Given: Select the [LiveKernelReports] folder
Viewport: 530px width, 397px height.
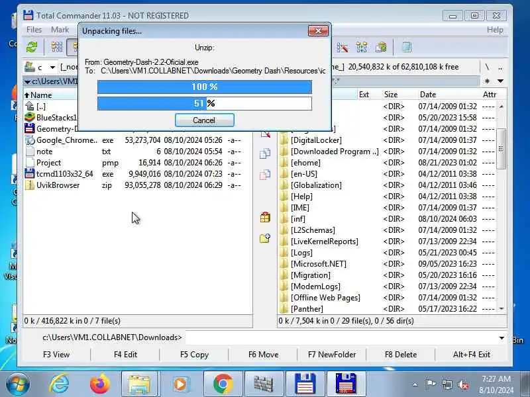Looking at the screenshot, I should pos(387,242).
